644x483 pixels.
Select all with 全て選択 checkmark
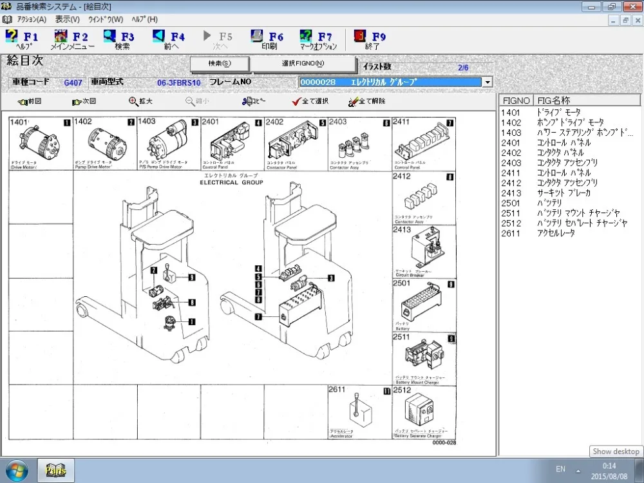click(x=310, y=101)
